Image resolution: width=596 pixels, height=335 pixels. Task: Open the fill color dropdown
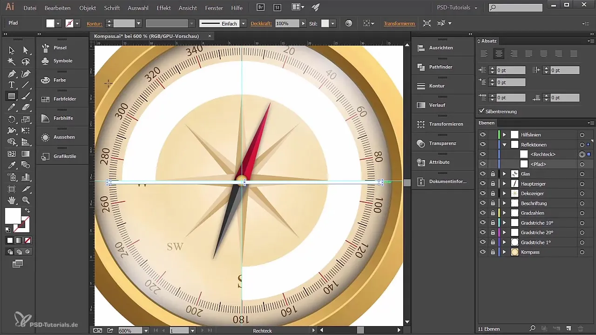point(59,23)
